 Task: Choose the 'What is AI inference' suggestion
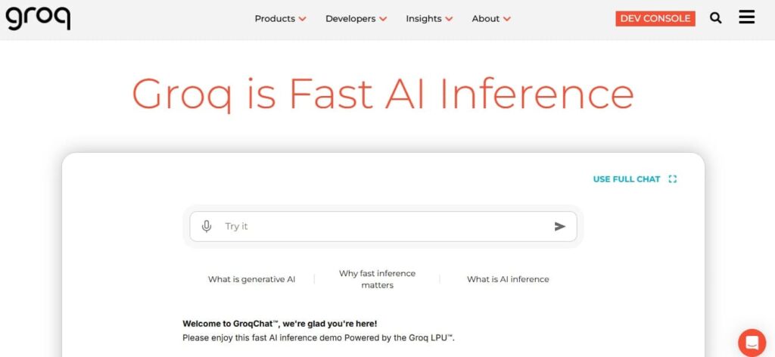click(508, 279)
